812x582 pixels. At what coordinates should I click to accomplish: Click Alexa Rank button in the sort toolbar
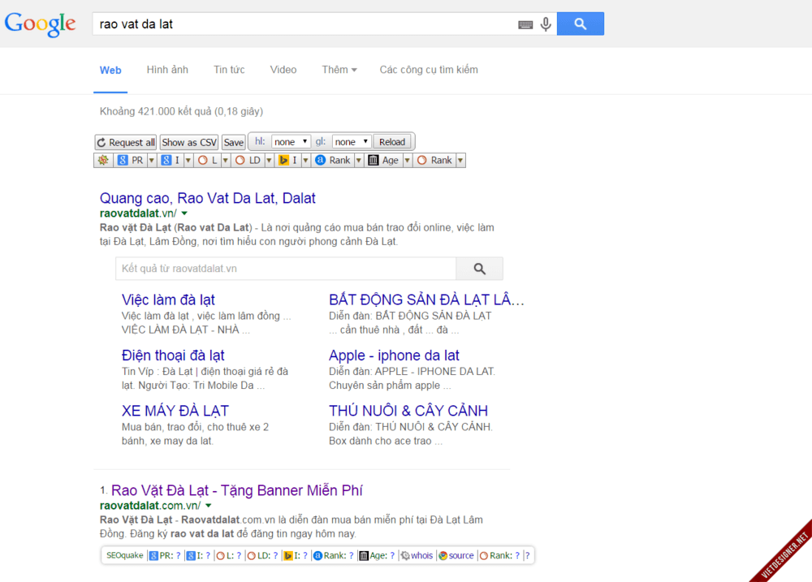click(x=333, y=161)
